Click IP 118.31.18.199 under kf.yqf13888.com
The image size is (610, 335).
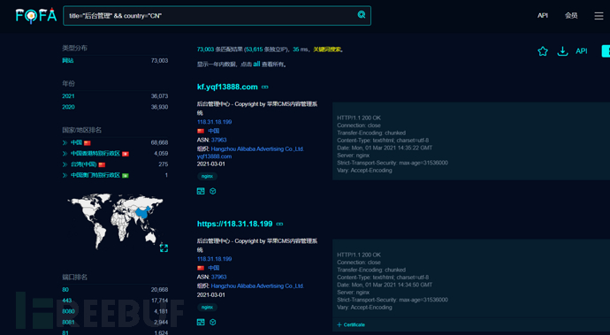click(214, 122)
